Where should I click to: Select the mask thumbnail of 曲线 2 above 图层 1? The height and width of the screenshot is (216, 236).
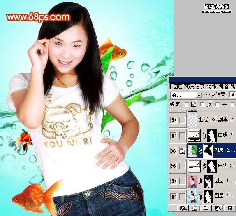coord(212,166)
